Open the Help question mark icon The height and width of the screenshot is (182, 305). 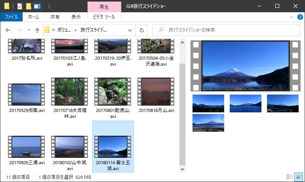(x=300, y=17)
